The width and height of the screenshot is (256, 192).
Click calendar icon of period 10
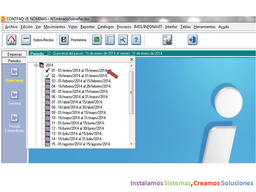point(47,118)
